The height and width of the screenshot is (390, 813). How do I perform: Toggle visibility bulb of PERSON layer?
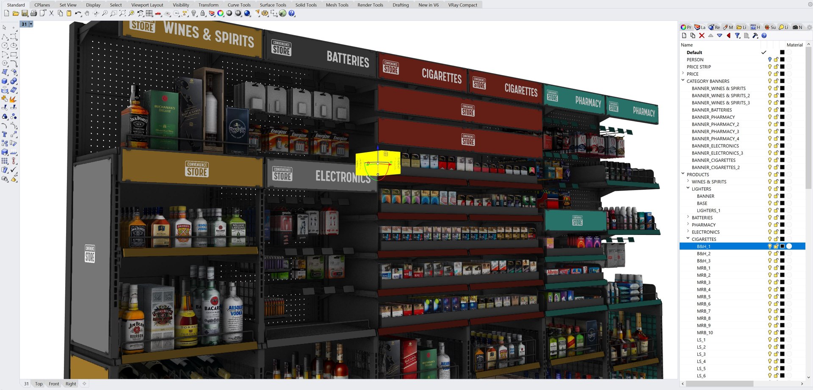click(x=770, y=60)
